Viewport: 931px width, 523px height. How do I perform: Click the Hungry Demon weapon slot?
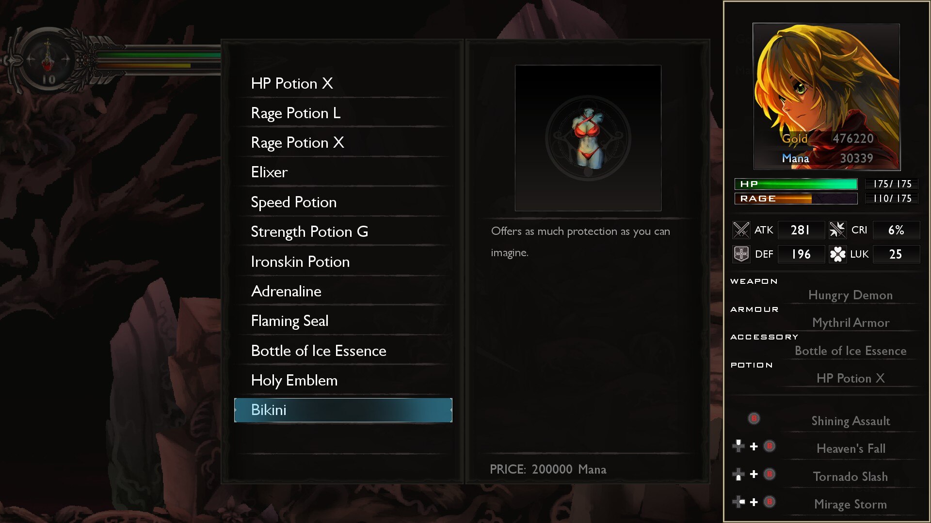point(850,295)
